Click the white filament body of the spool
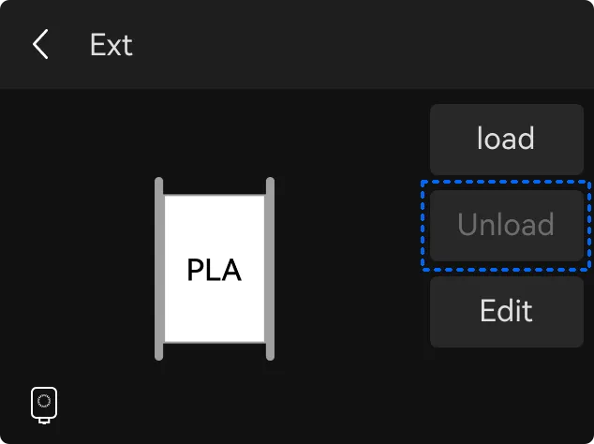Image resolution: width=594 pixels, height=444 pixels. click(x=215, y=269)
